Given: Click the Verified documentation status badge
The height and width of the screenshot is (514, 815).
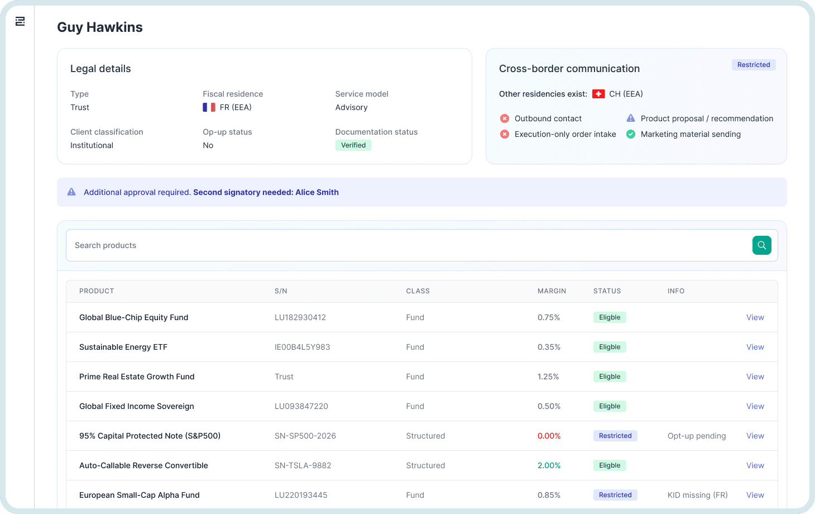Looking at the screenshot, I should [353, 145].
